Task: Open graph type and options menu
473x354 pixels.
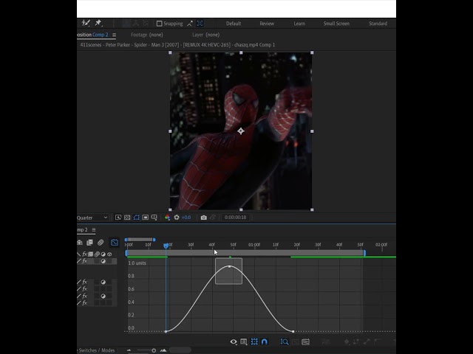Action: 244,341
